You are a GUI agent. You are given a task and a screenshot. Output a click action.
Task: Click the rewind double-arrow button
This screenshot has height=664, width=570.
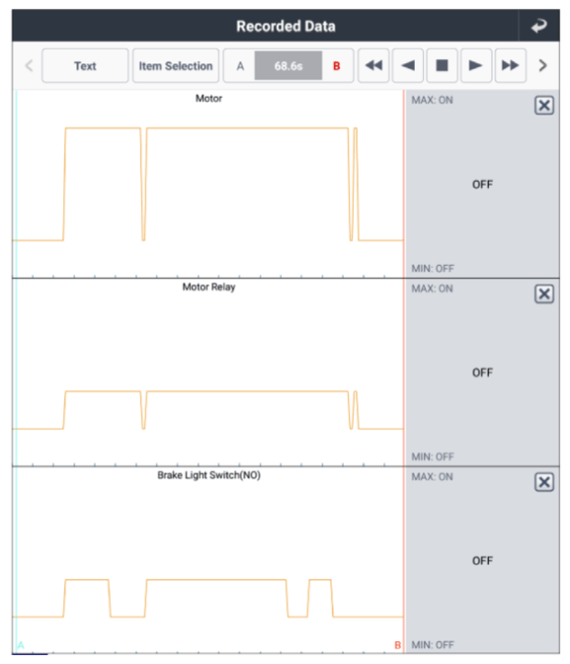click(373, 65)
